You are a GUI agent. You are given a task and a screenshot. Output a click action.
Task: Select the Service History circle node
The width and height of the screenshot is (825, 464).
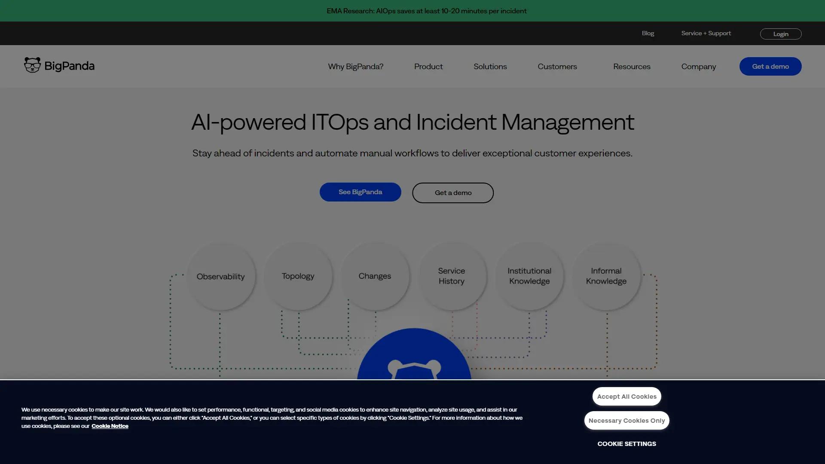[x=452, y=276]
